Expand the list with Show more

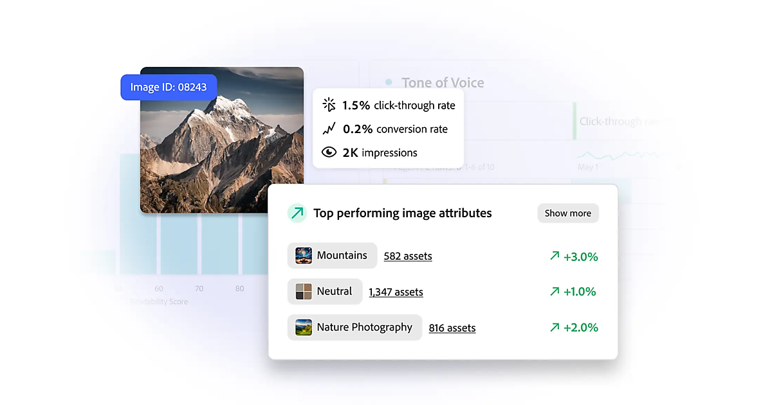coord(567,213)
